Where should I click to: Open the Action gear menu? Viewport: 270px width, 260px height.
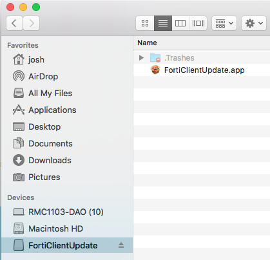254,23
